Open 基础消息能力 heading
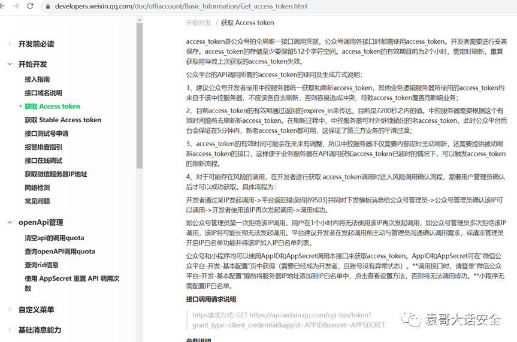 [x=40, y=330]
